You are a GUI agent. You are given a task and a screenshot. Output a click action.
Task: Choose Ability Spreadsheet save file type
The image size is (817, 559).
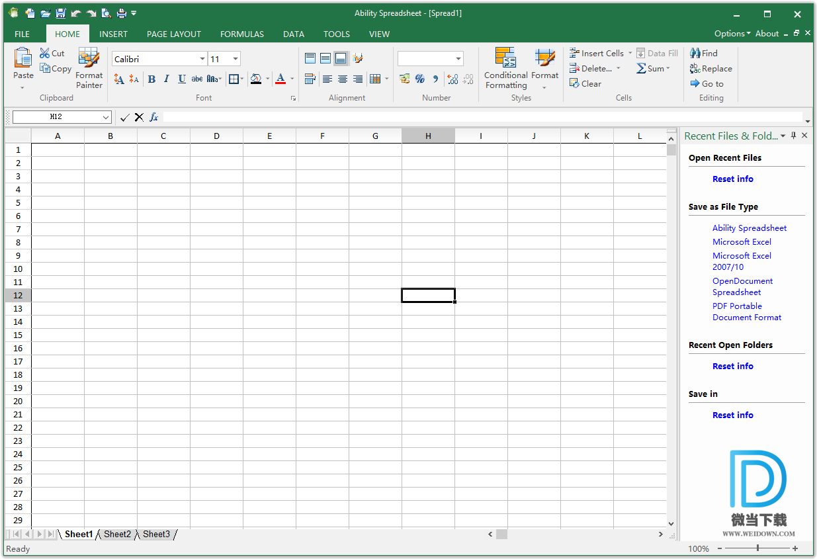pyautogui.click(x=750, y=228)
